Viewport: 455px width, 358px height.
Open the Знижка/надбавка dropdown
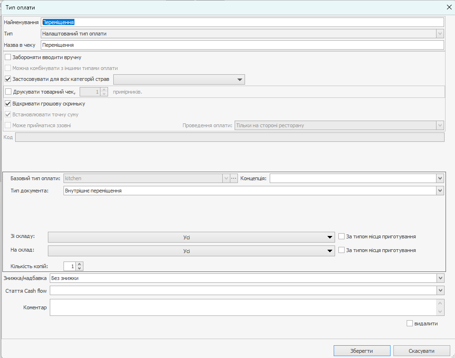click(440, 278)
